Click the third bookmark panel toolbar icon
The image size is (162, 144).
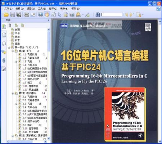pos(23,25)
